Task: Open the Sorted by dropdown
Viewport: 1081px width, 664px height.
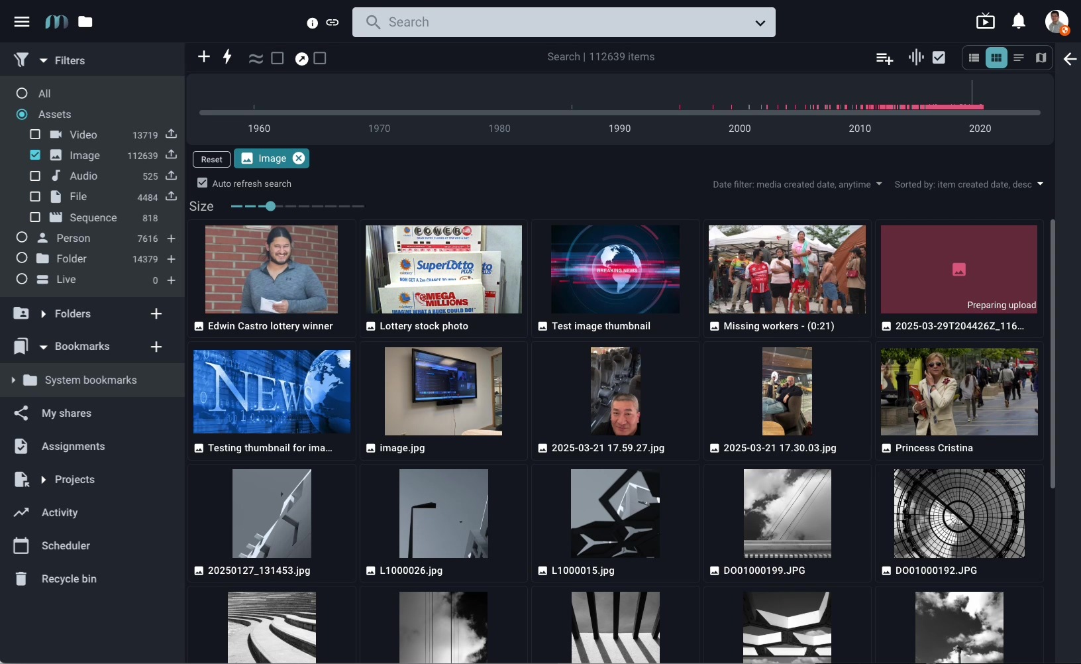Action: 968,184
